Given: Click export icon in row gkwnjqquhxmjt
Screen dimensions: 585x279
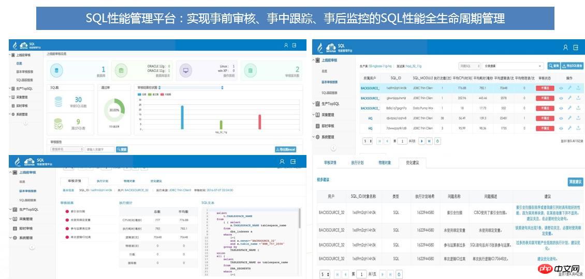Looking at the screenshot, I should pyautogui.click(x=578, y=98).
